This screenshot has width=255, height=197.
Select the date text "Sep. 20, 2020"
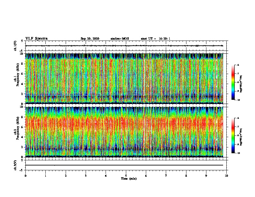click(x=90, y=39)
